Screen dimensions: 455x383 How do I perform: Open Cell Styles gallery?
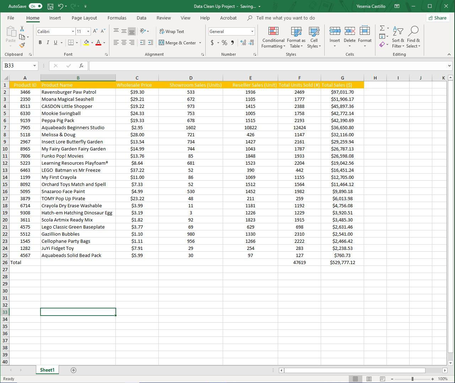[x=314, y=37]
